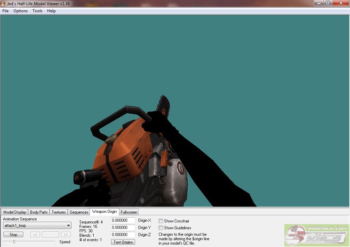Click the Test Origins button

tap(123, 242)
